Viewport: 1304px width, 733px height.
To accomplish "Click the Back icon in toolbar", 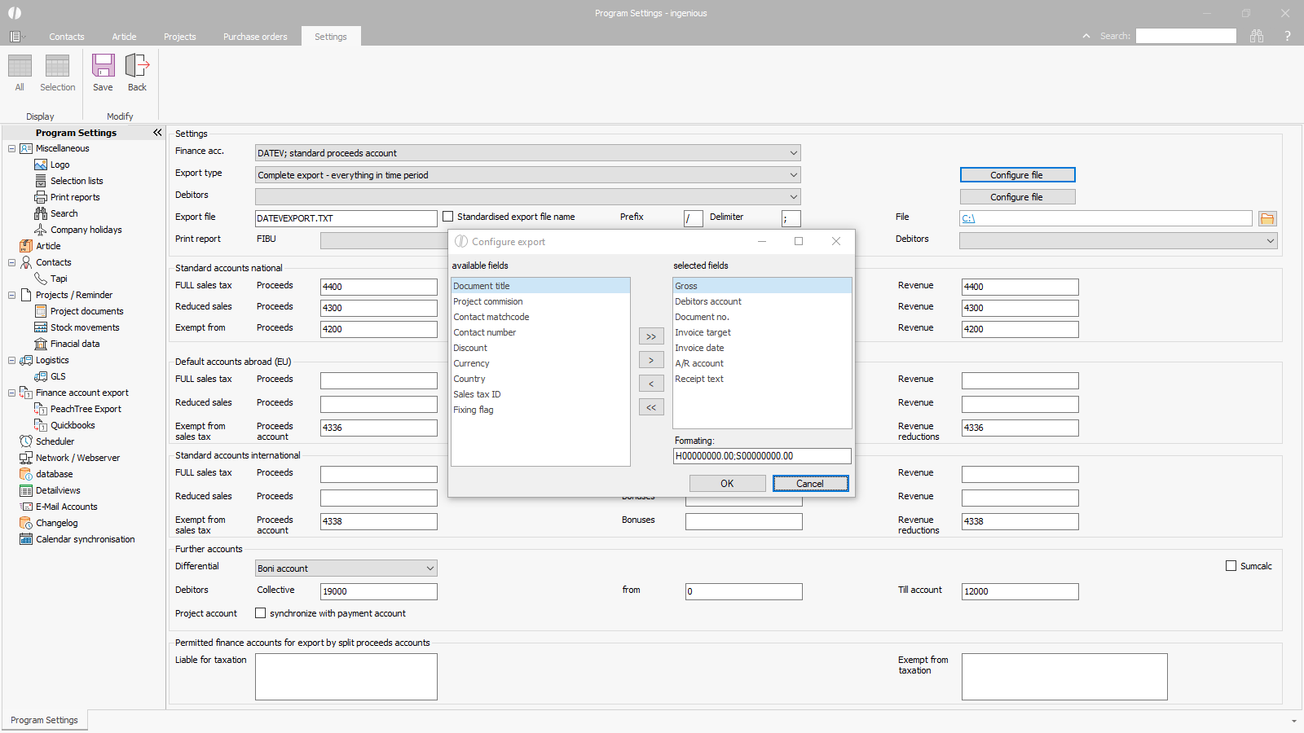I will click(137, 72).
